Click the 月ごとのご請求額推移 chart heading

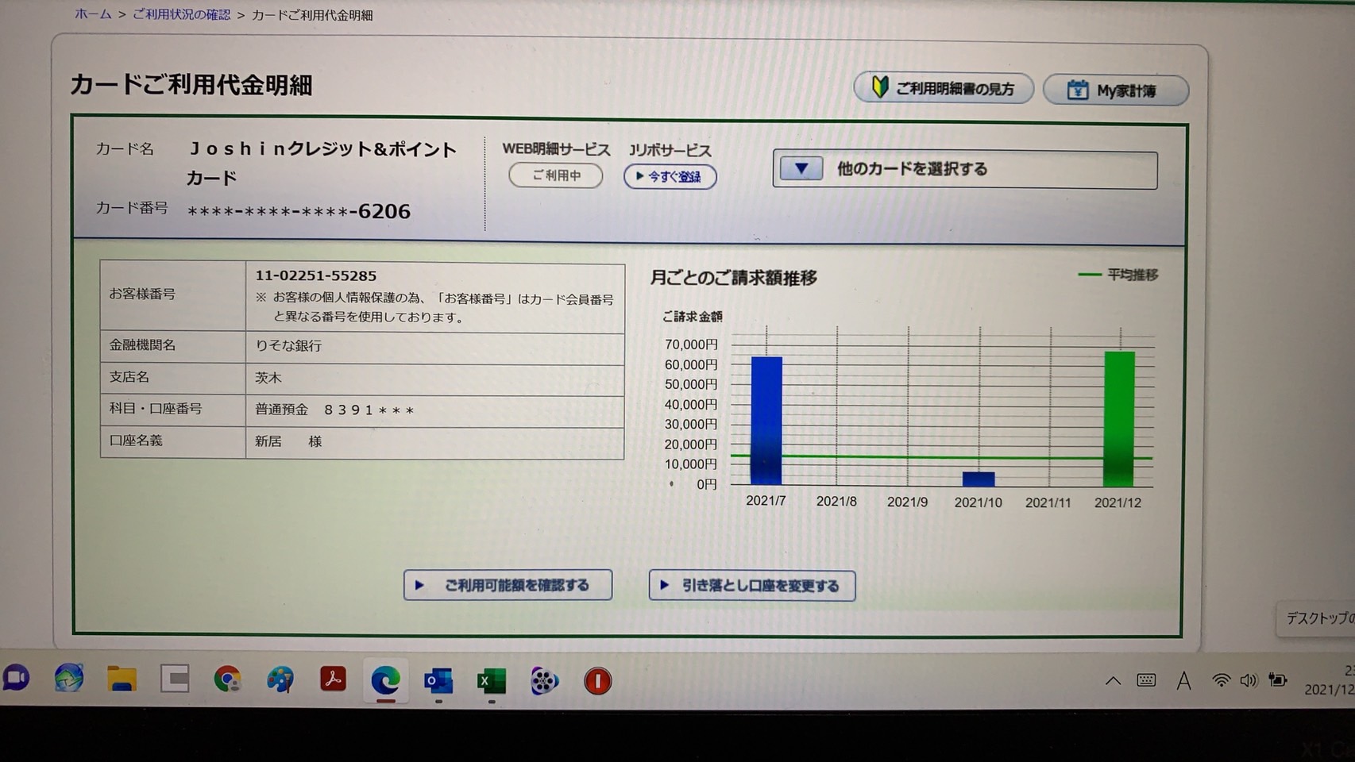point(734,278)
